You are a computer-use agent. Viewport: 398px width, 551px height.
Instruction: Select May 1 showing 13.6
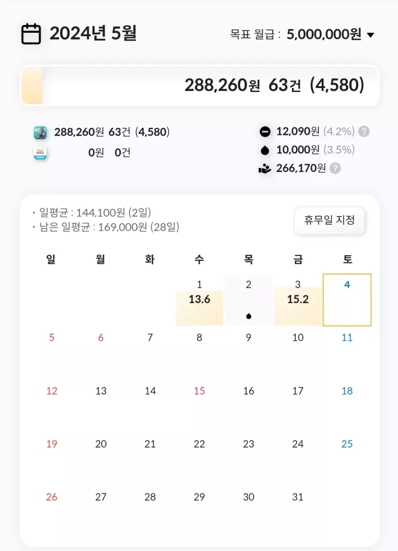[199, 301]
